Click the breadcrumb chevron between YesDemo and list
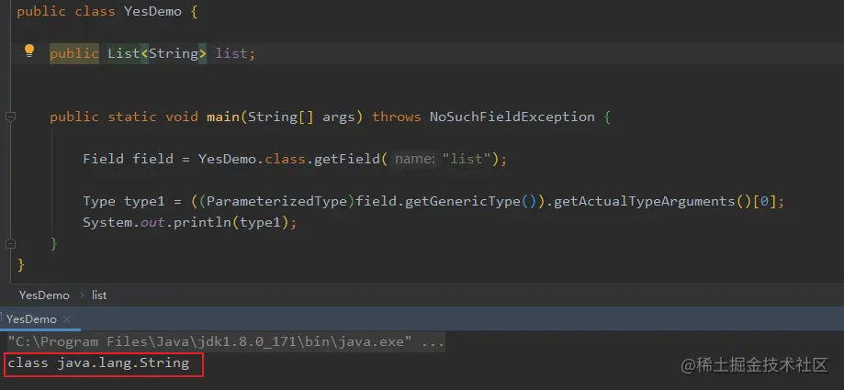 82,295
